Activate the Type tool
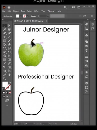 click(x=4, y=37)
